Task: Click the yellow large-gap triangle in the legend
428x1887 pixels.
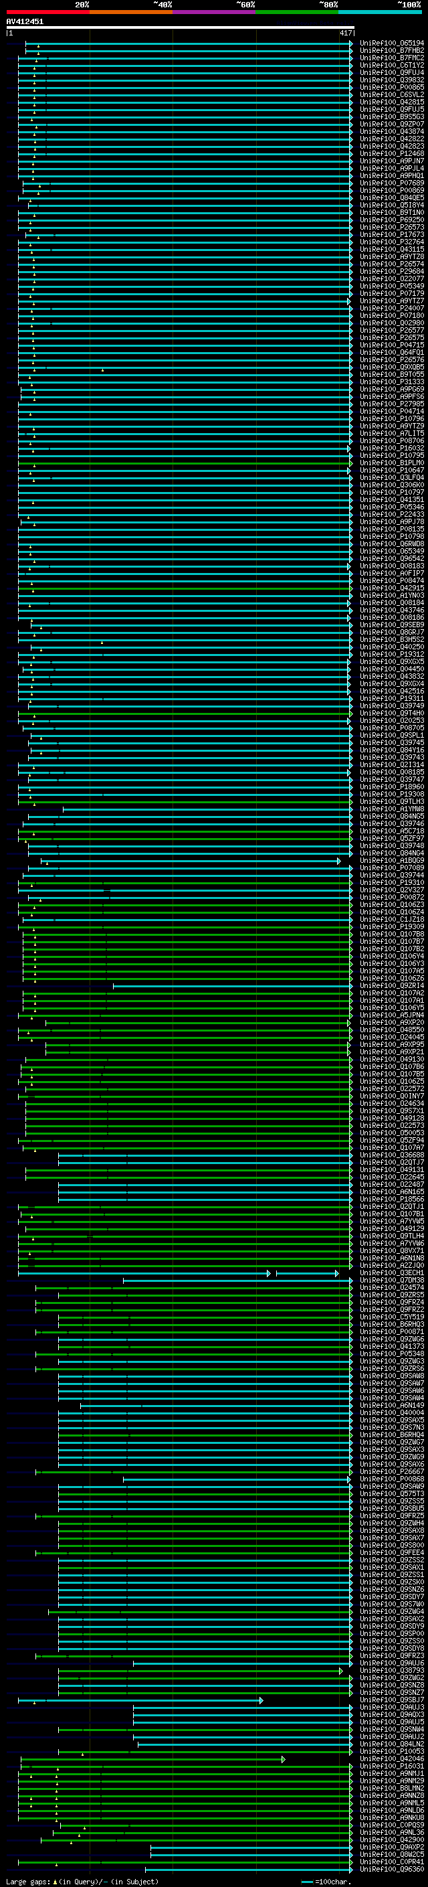Action: point(55,1882)
